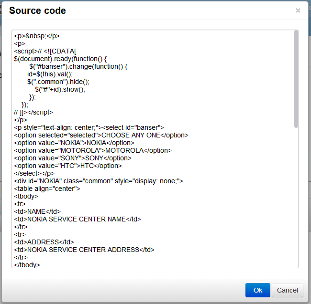Click the select id="banser" line

(89, 127)
